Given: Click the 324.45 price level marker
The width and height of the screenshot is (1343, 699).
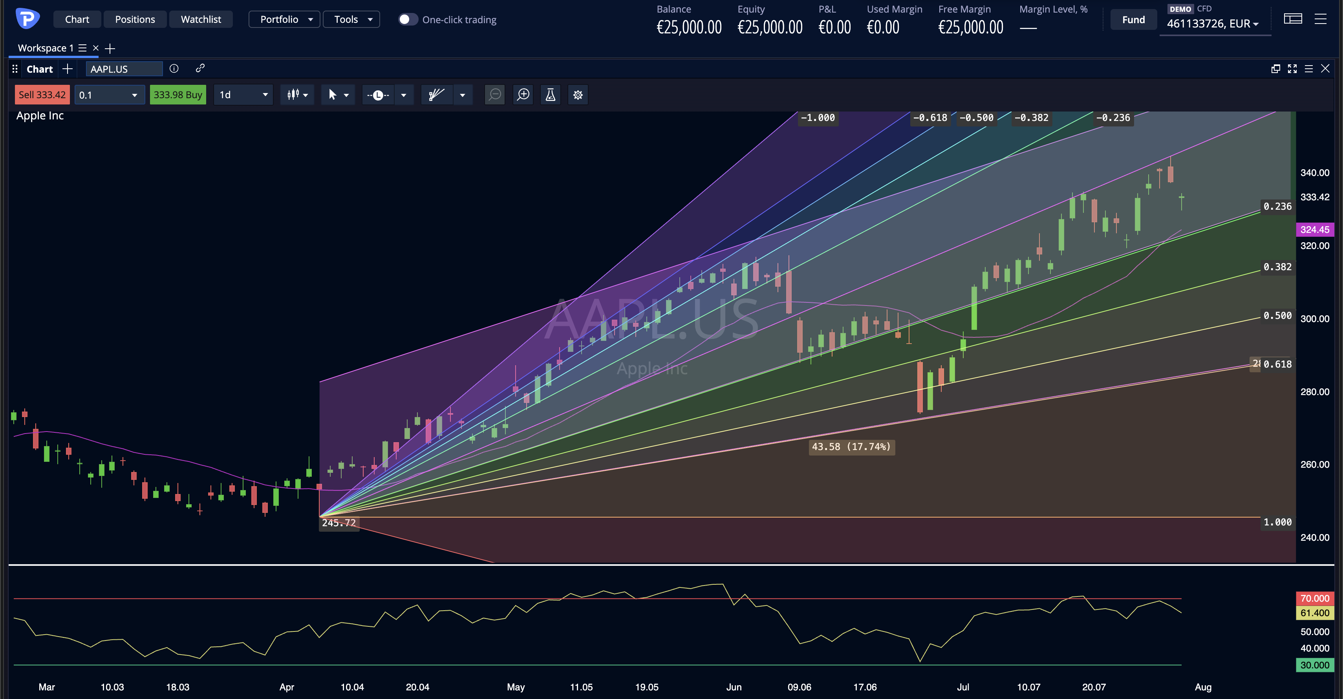Looking at the screenshot, I should click(1314, 229).
